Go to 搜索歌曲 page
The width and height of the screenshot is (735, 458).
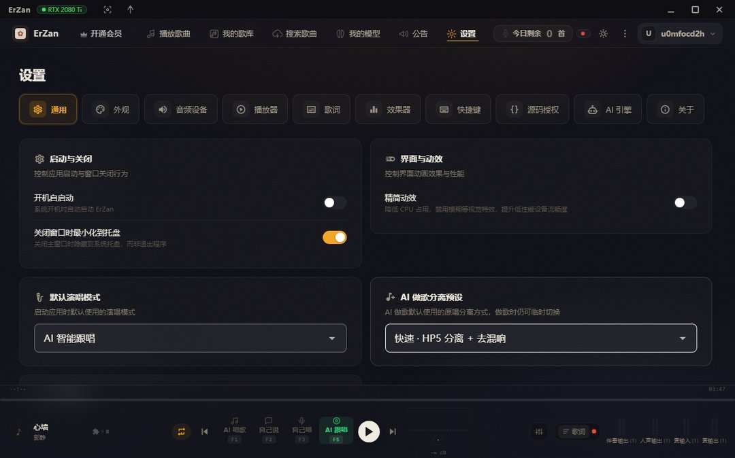tap(295, 34)
